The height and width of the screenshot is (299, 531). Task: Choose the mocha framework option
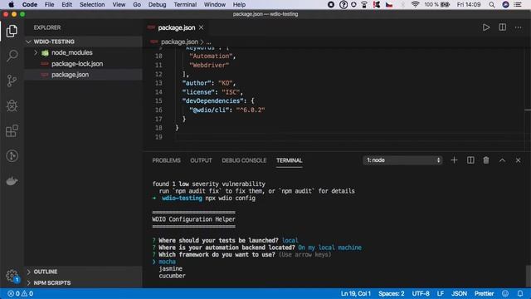[x=167, y=262]
